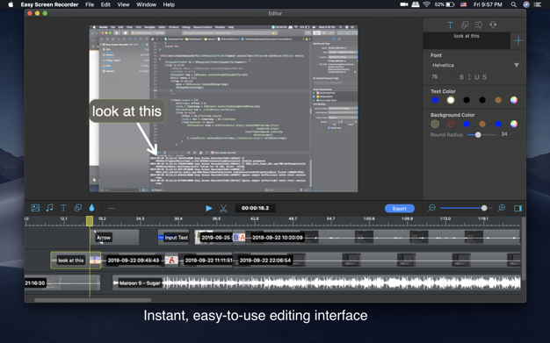The image size is (550, 343).
Task: Open custom text color wheel
Action: (x=514, y=100)
